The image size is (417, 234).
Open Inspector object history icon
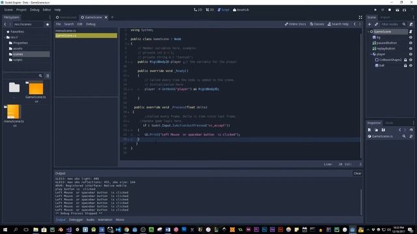coord(411,130)
